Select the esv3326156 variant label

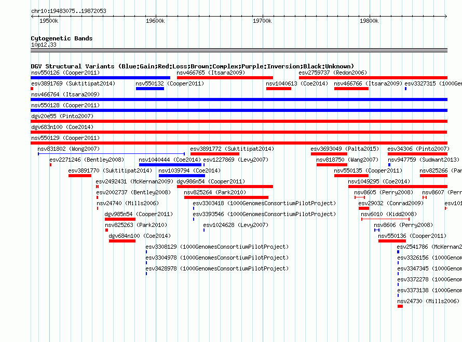tap(430, 258)
